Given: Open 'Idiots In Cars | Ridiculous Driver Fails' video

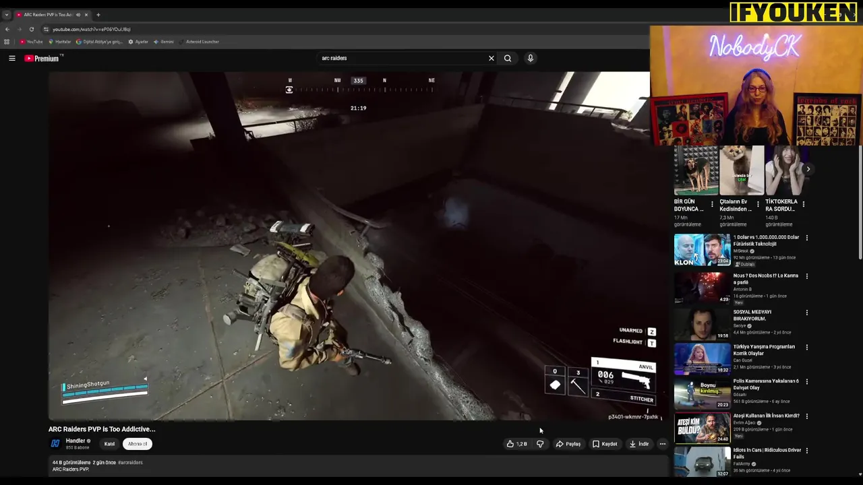Looking at the screenshot, I should pos(767,453).
